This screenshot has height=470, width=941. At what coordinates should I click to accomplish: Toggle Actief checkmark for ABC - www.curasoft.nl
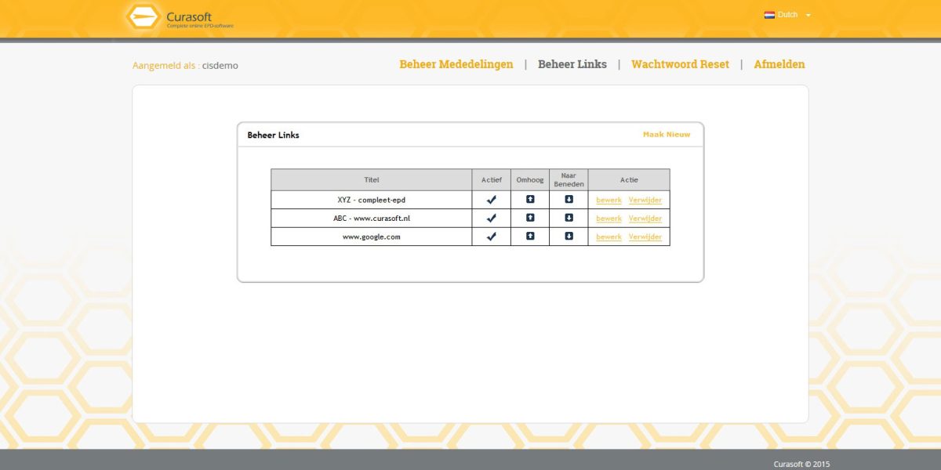492,218
